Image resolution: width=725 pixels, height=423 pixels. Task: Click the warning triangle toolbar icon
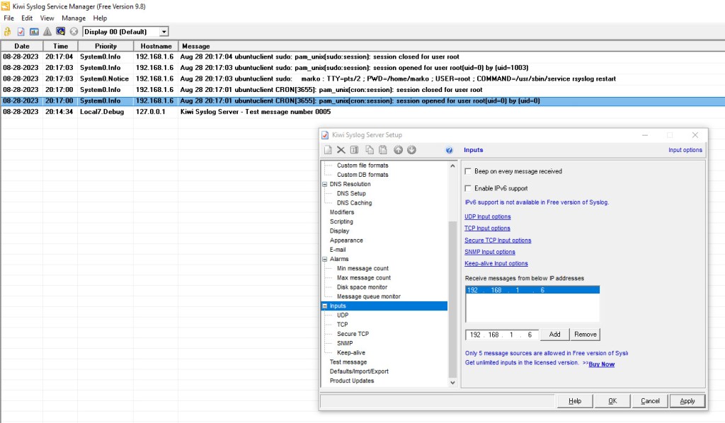click(x=47, y=32)
